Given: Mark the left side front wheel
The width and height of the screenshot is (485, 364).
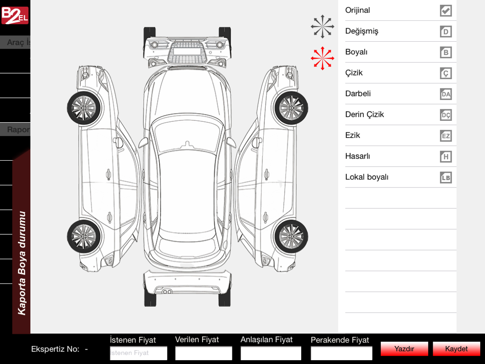Looking at the screenshot, I should [x=84, y=108].
